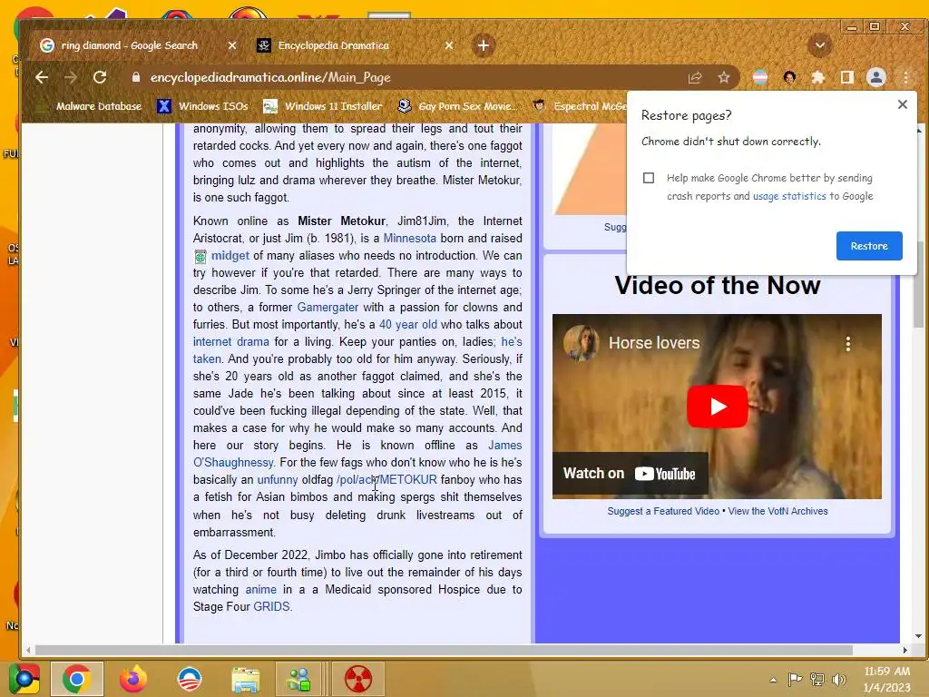
Task: Open the share page icon in address bar
Action: click(x=695, y=77)
